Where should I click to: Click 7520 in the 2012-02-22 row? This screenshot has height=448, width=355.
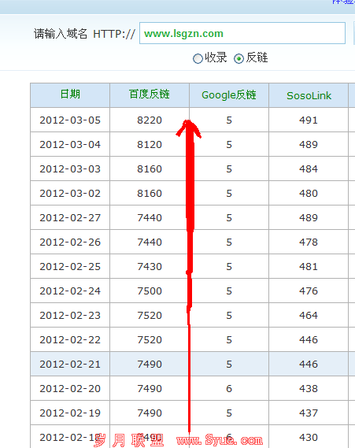150,339
